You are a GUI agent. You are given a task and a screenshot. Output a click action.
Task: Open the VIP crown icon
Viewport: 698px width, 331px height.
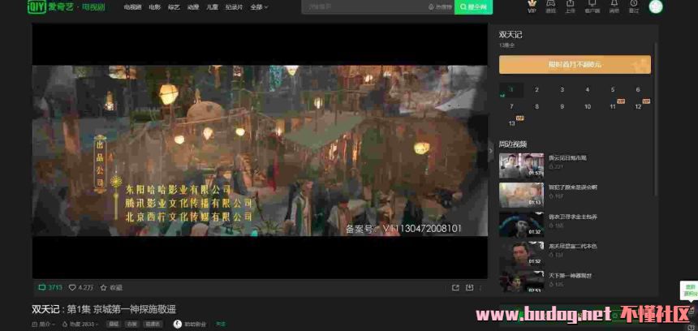point(532,6)
